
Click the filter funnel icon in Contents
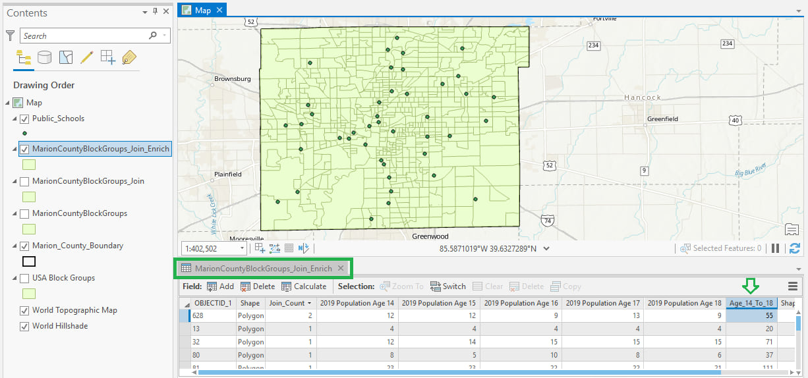[x=10, y=36]
